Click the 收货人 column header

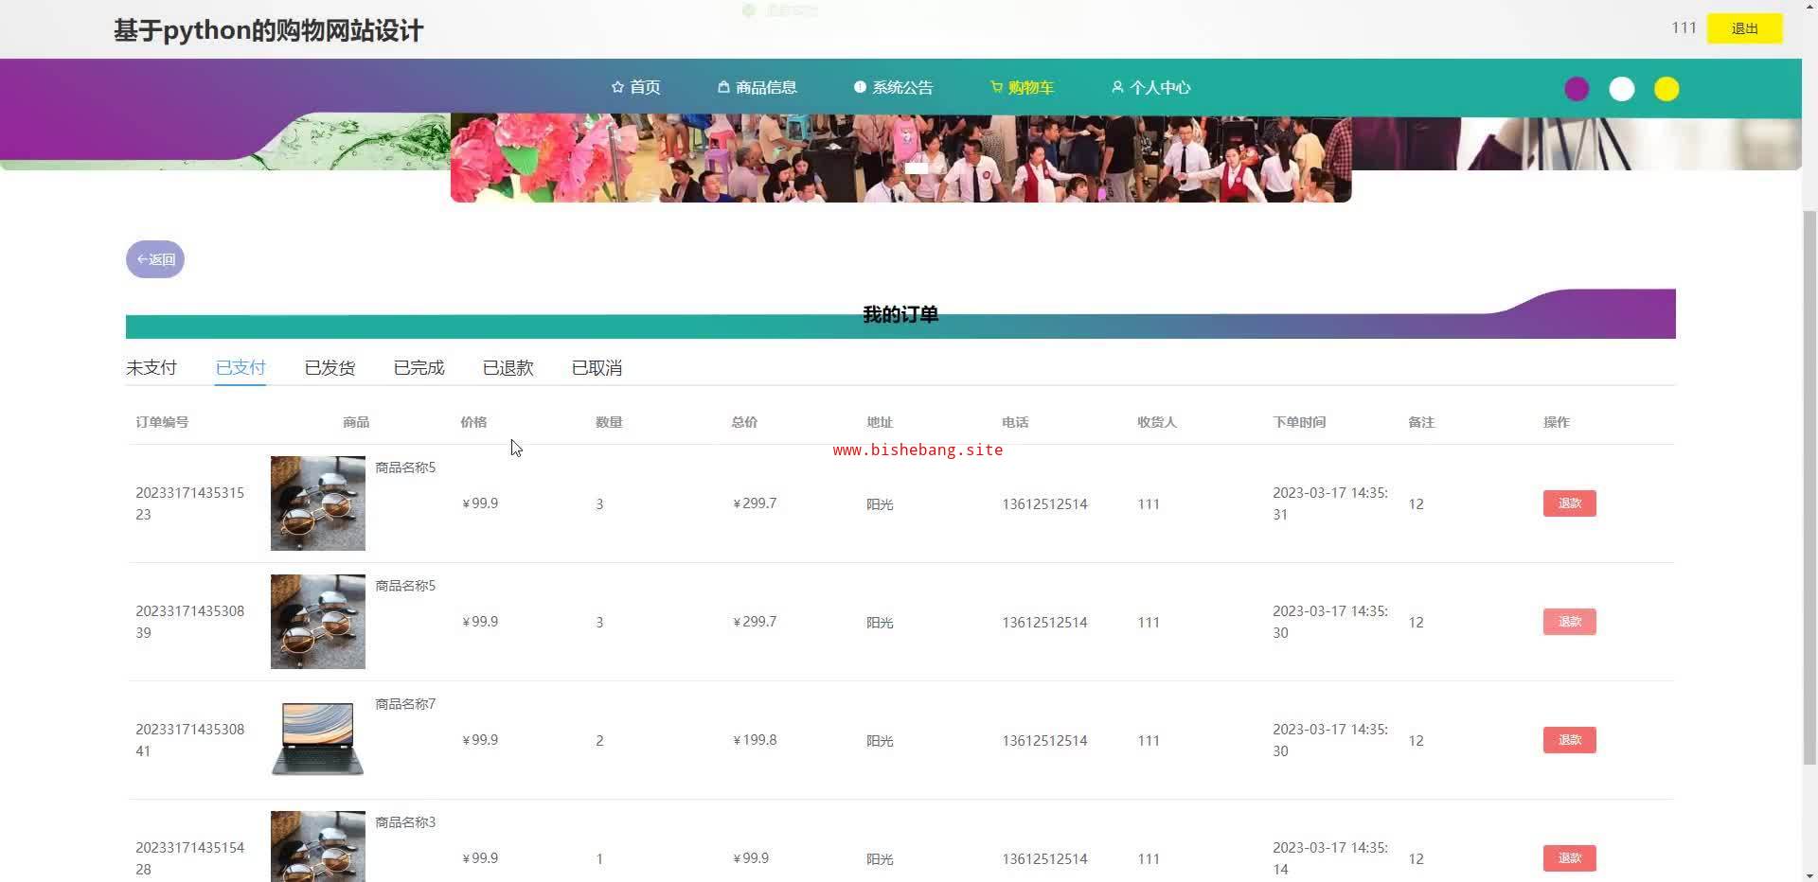click(1157, 422)
